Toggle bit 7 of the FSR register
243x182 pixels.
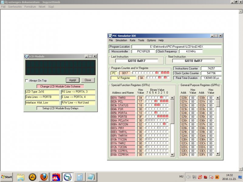point(147,109)
